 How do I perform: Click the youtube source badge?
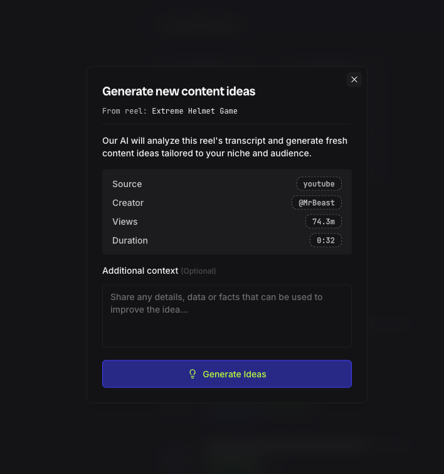tap(319, 184)
